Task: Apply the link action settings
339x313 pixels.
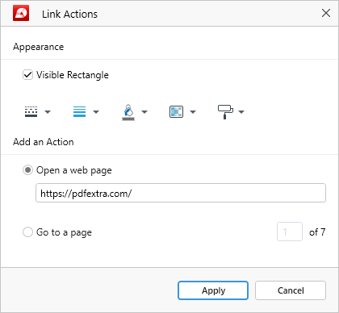Action: (x=213, y=290)
